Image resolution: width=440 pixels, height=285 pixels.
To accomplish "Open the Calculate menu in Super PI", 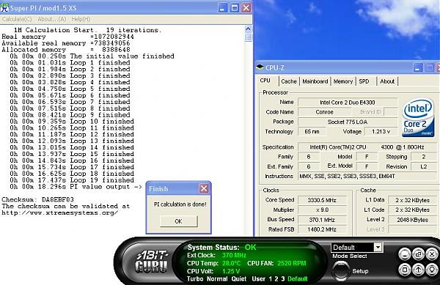I will tap(17, 19).
